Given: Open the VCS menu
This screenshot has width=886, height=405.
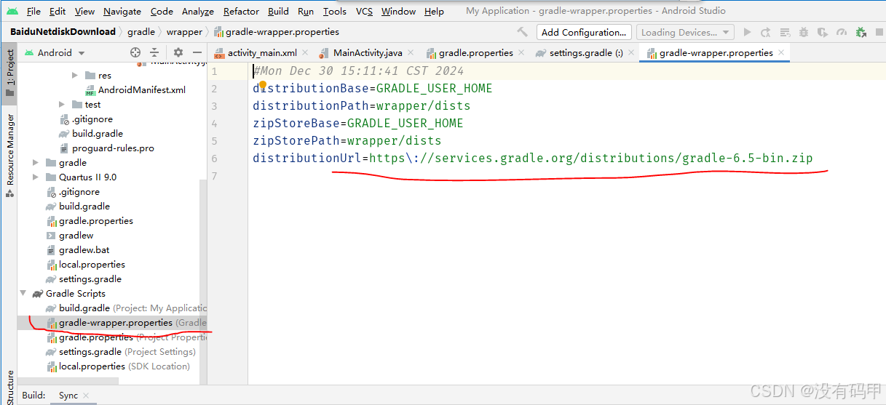Looking at the screenshot, I should click(364, 11).
